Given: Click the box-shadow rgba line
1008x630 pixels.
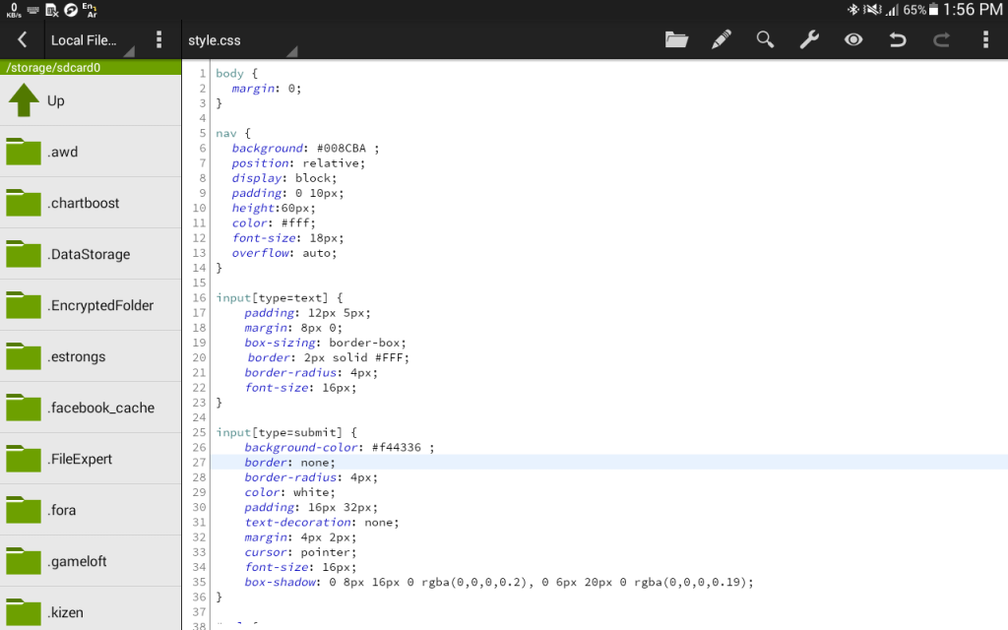Looking at the screenshot, I should (499, 583).
